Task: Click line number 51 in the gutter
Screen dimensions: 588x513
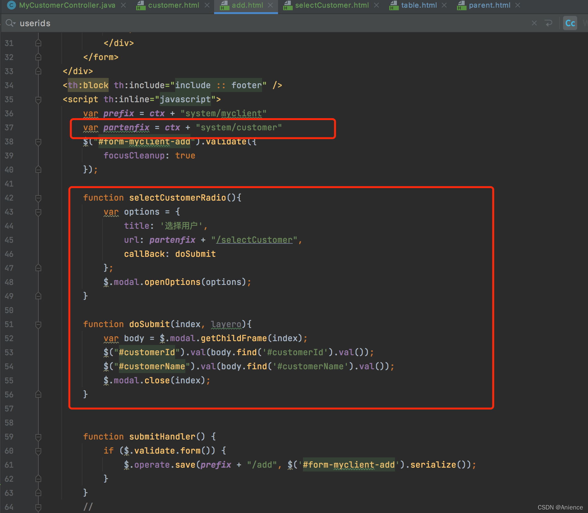Action: (x=9, y=324)
